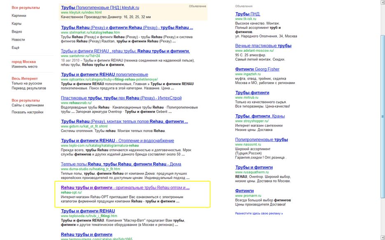Click the rusaquatherm.ru Трубы и фитинги ad
This screenshot has width=385, height=240.
click(254, 167)
